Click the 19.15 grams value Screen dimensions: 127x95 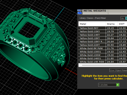(110, 28)
